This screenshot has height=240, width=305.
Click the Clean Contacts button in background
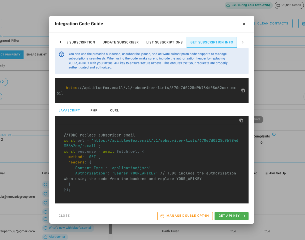(273, 24)
